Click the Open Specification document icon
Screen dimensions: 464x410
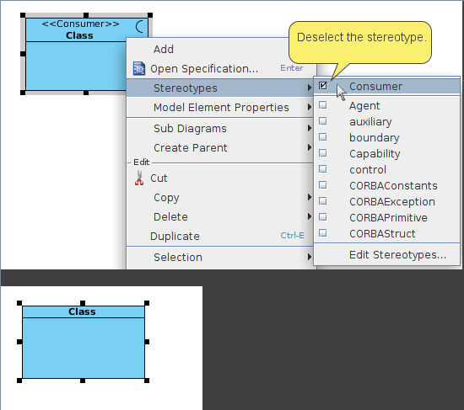click(139, 68)
